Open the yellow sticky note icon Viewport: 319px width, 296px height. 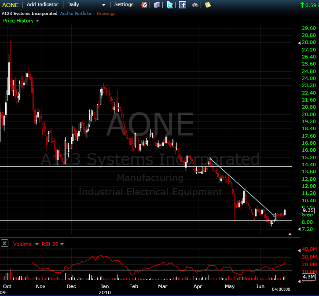tap(208, 5)
